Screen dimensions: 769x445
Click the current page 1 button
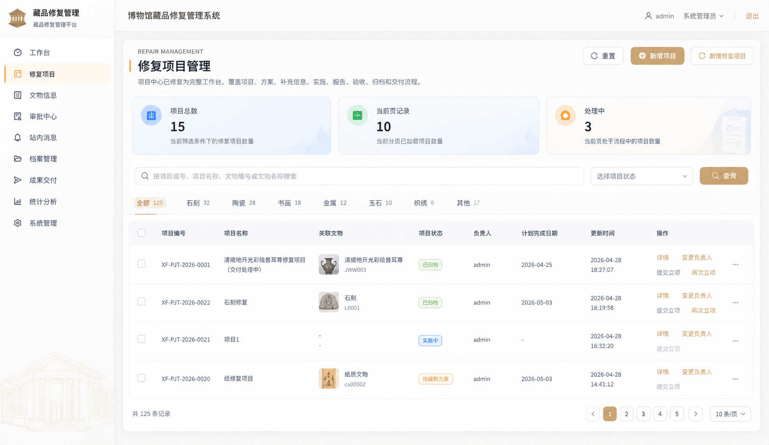coord(610,414)
